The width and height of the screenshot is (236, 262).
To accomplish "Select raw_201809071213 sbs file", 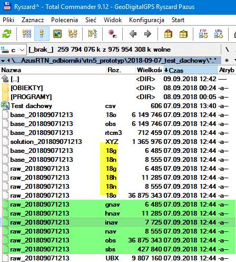I will point(118,249).
